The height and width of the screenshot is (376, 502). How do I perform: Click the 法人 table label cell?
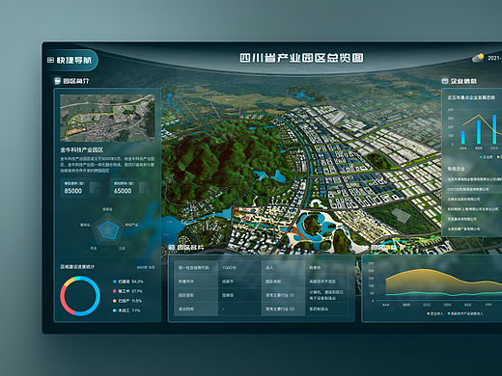click(283, 267)
